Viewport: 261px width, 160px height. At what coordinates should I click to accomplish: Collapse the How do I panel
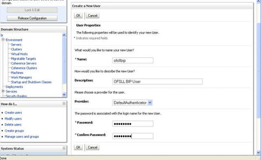point(64,104)
